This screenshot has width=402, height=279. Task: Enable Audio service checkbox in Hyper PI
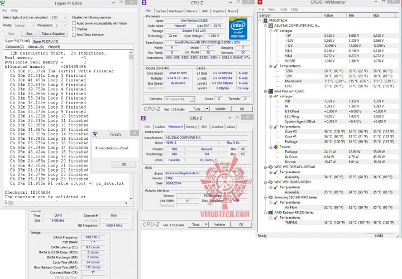[x=74, y=23]
